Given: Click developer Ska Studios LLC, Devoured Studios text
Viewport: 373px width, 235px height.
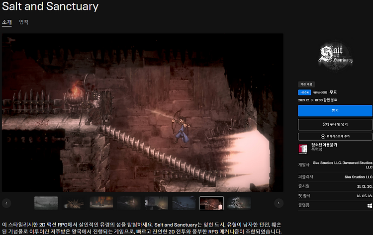Looking at the screenshot, I should [343, 165].
